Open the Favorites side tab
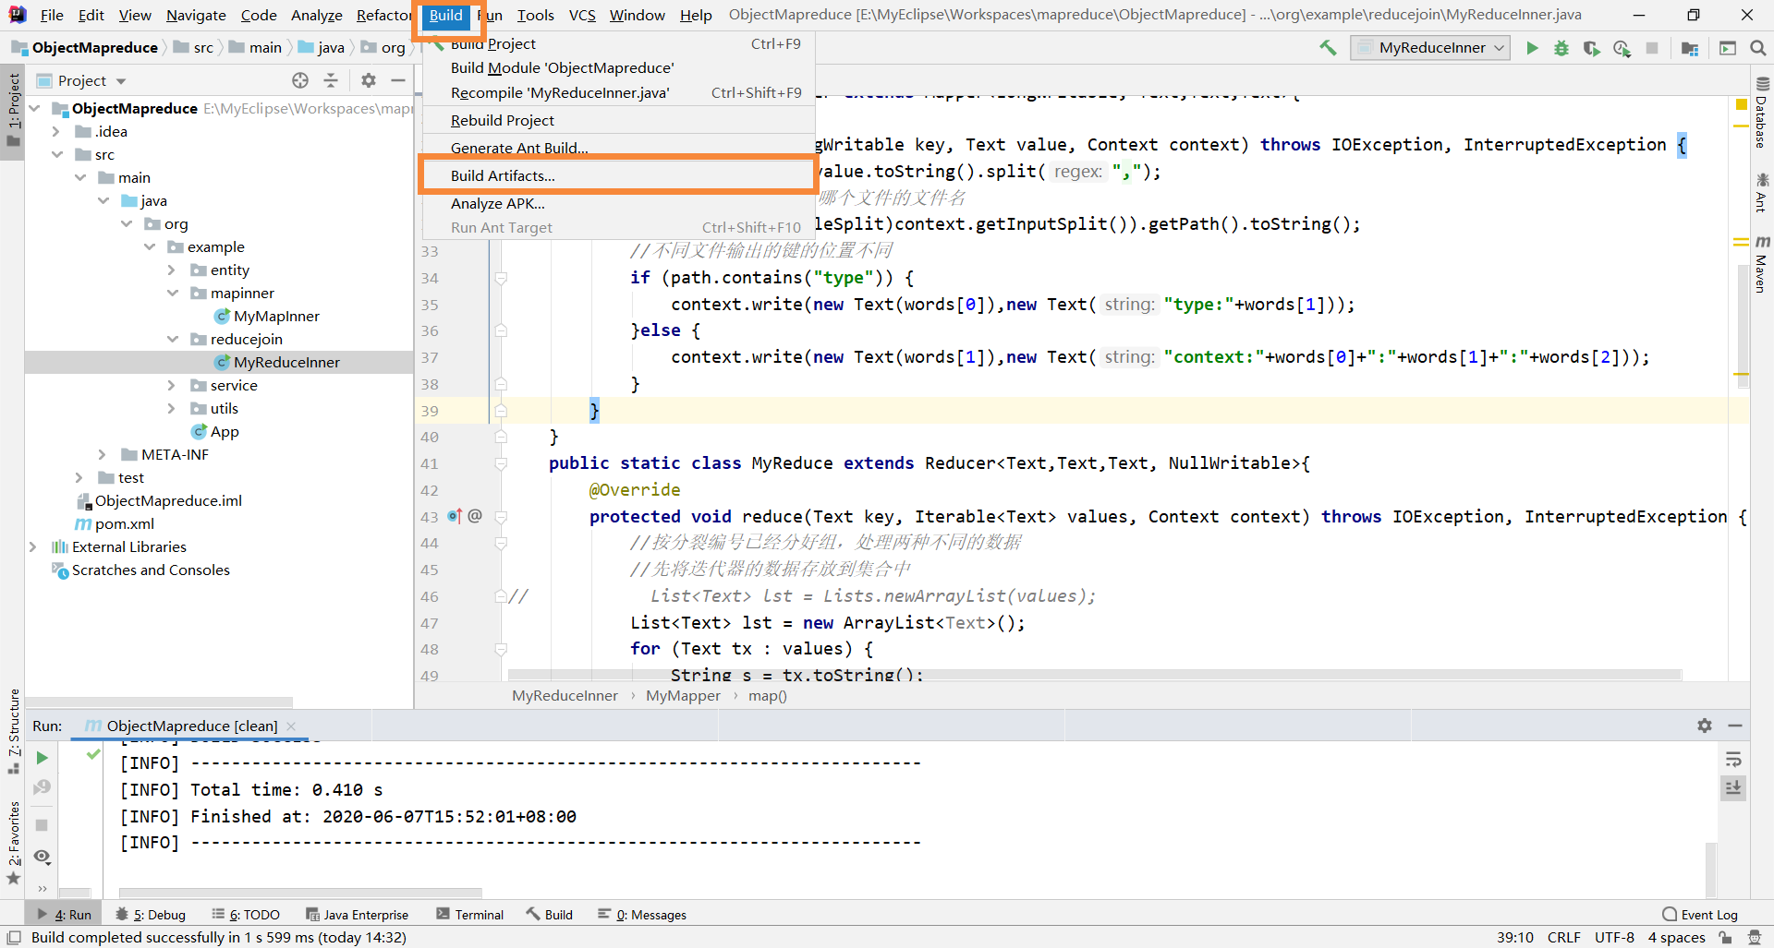 (x=13, y=842)
